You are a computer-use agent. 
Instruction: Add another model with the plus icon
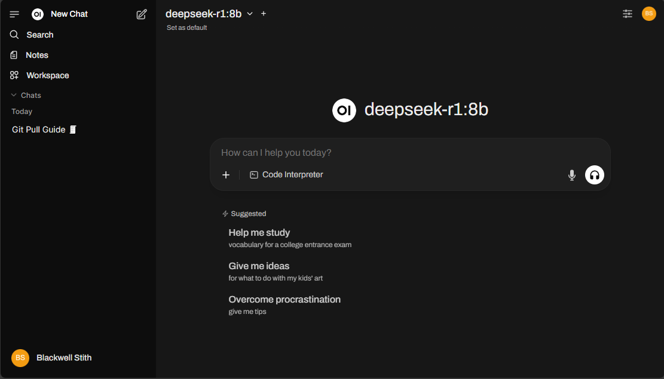click(x=264, y=14)
